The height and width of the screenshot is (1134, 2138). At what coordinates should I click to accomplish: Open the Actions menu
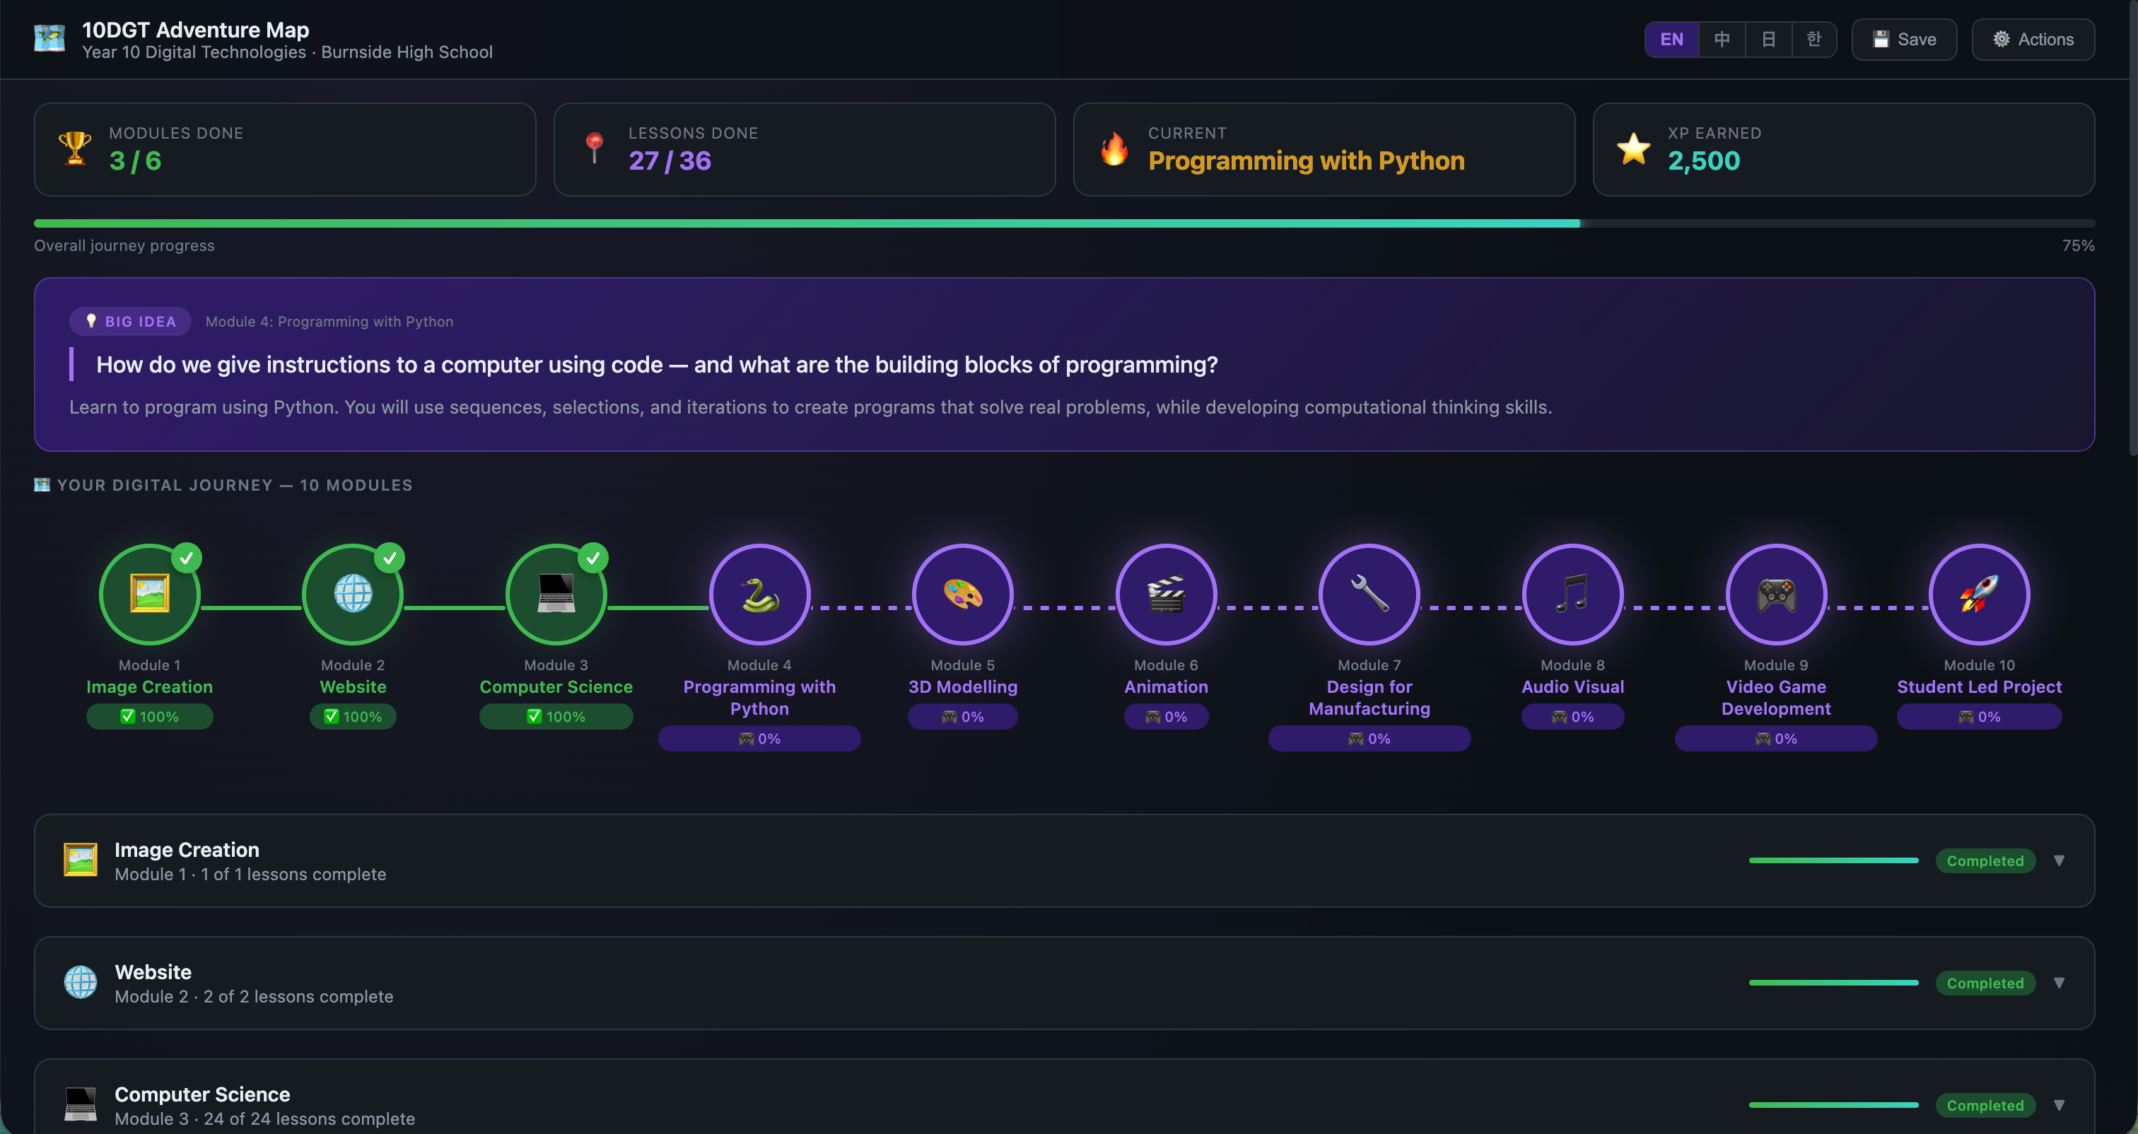[x=2033, y=39]
